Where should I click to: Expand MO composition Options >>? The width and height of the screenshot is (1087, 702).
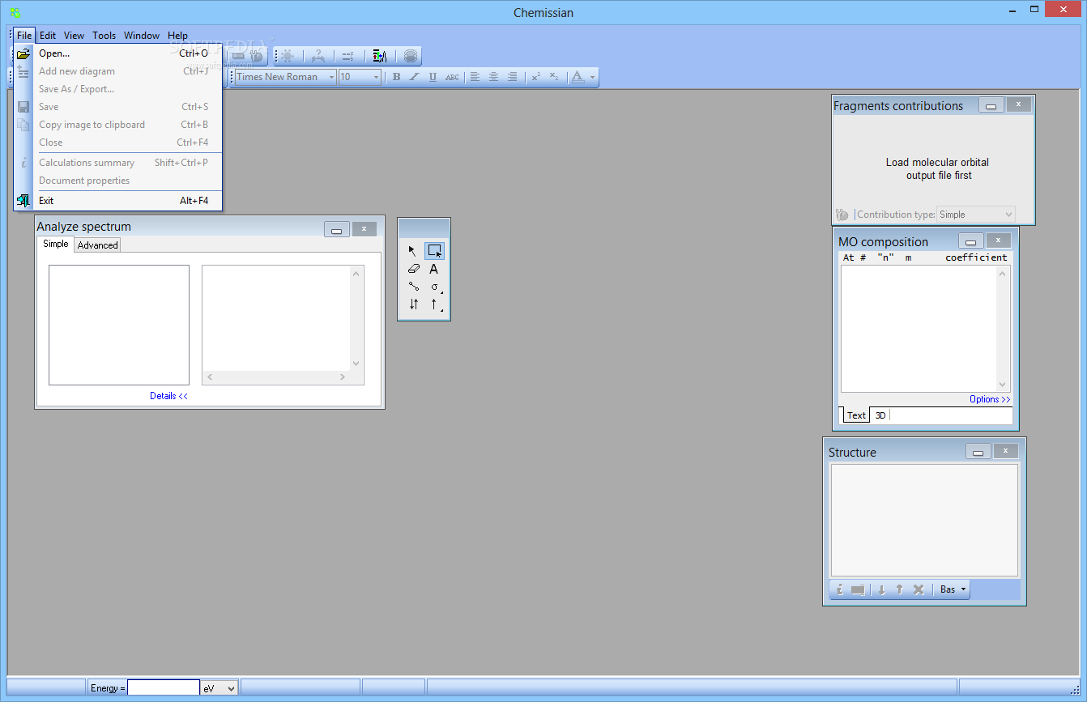coord(990,399)
